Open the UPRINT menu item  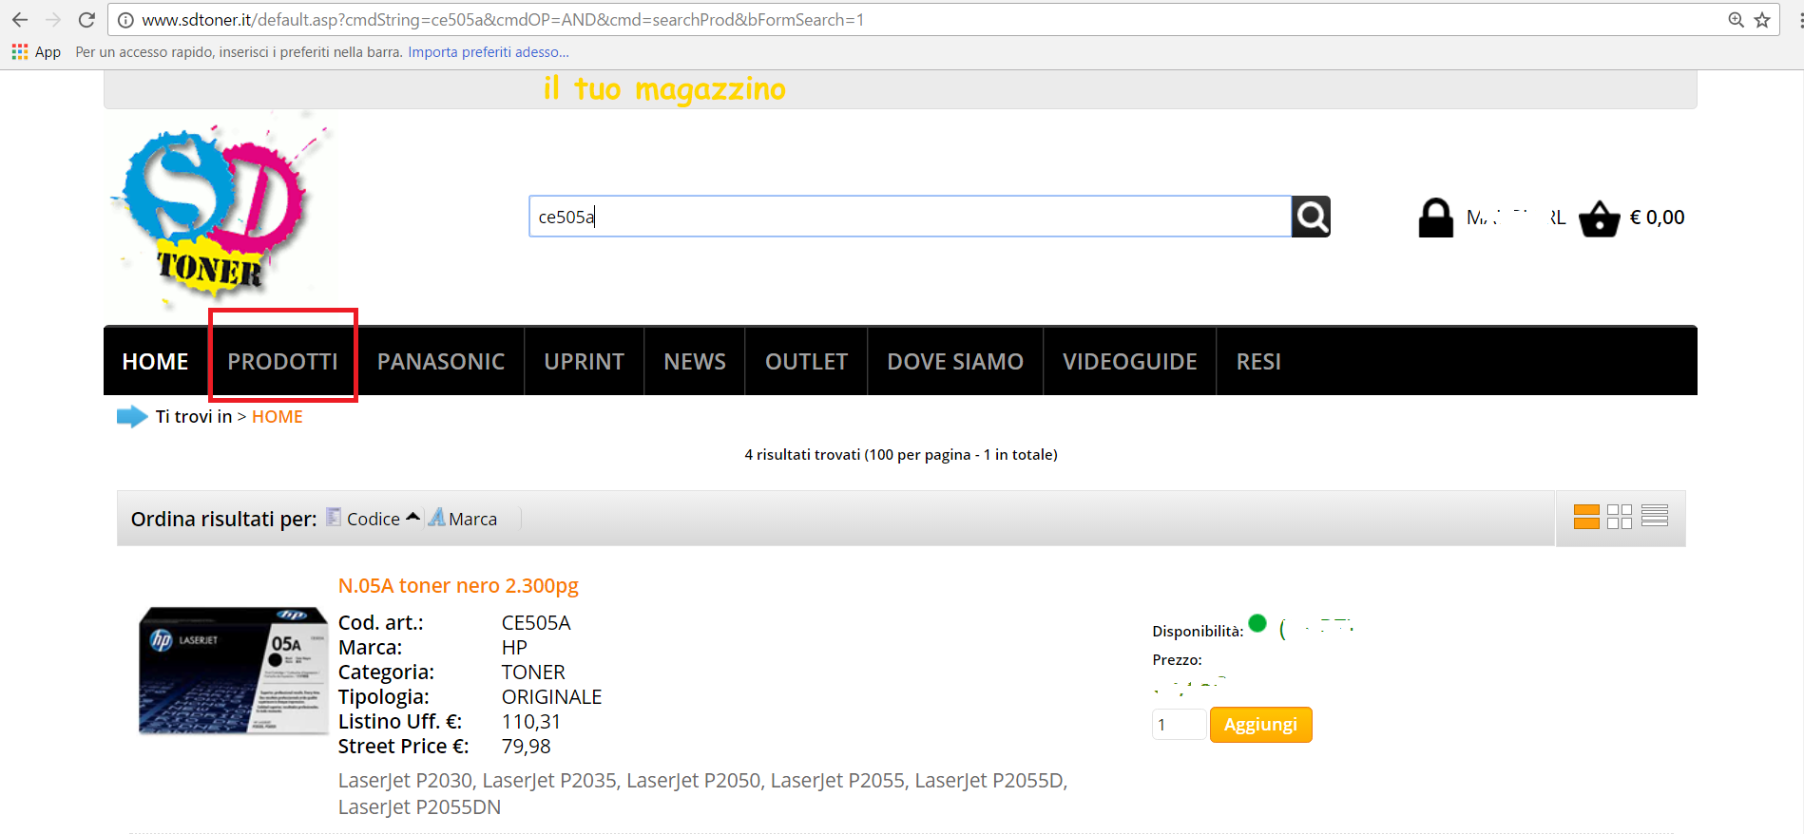(x=584, y=362)
